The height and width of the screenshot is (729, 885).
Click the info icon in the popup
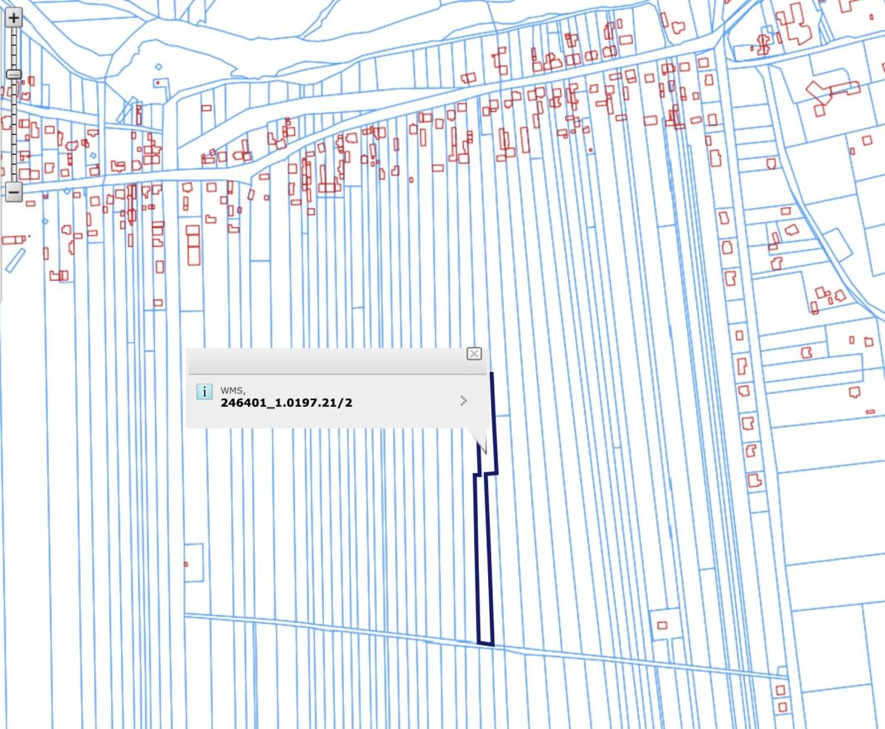(x=205, y=392)
